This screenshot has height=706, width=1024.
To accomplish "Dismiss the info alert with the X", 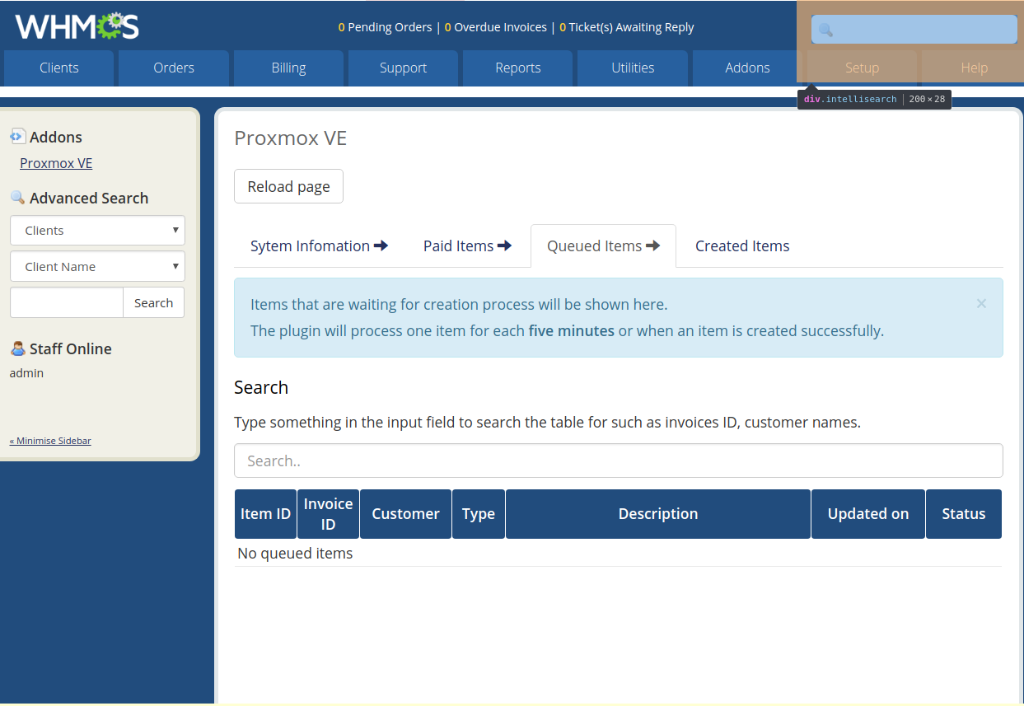I will pos(981,303).
